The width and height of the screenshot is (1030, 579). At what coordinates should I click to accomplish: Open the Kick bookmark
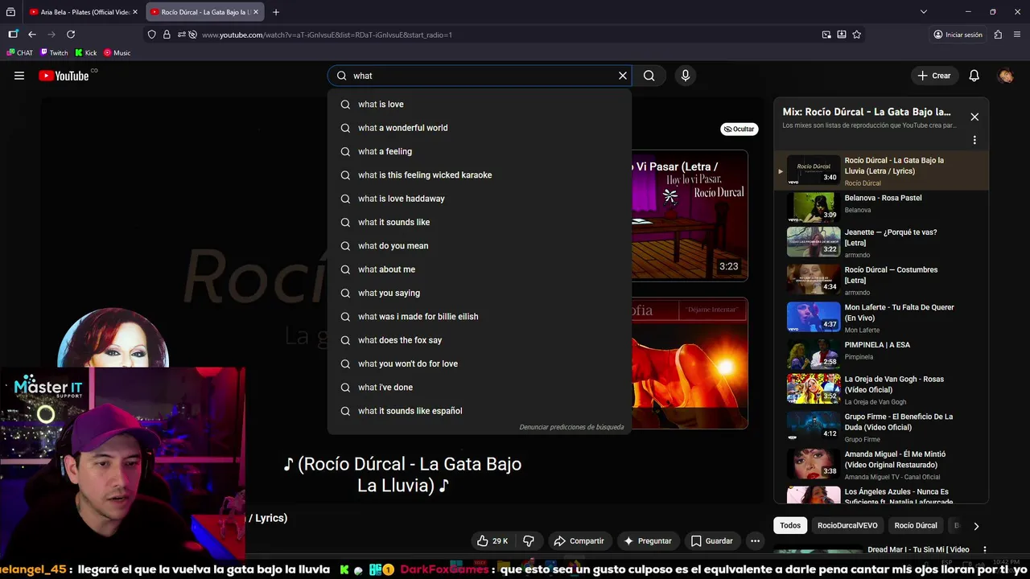(x=85, y=53)
